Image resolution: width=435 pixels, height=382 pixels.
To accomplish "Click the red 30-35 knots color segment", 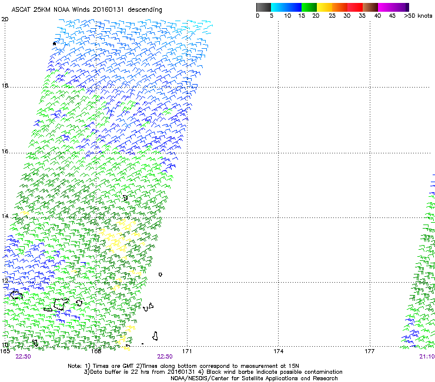I will click(355, 7).
